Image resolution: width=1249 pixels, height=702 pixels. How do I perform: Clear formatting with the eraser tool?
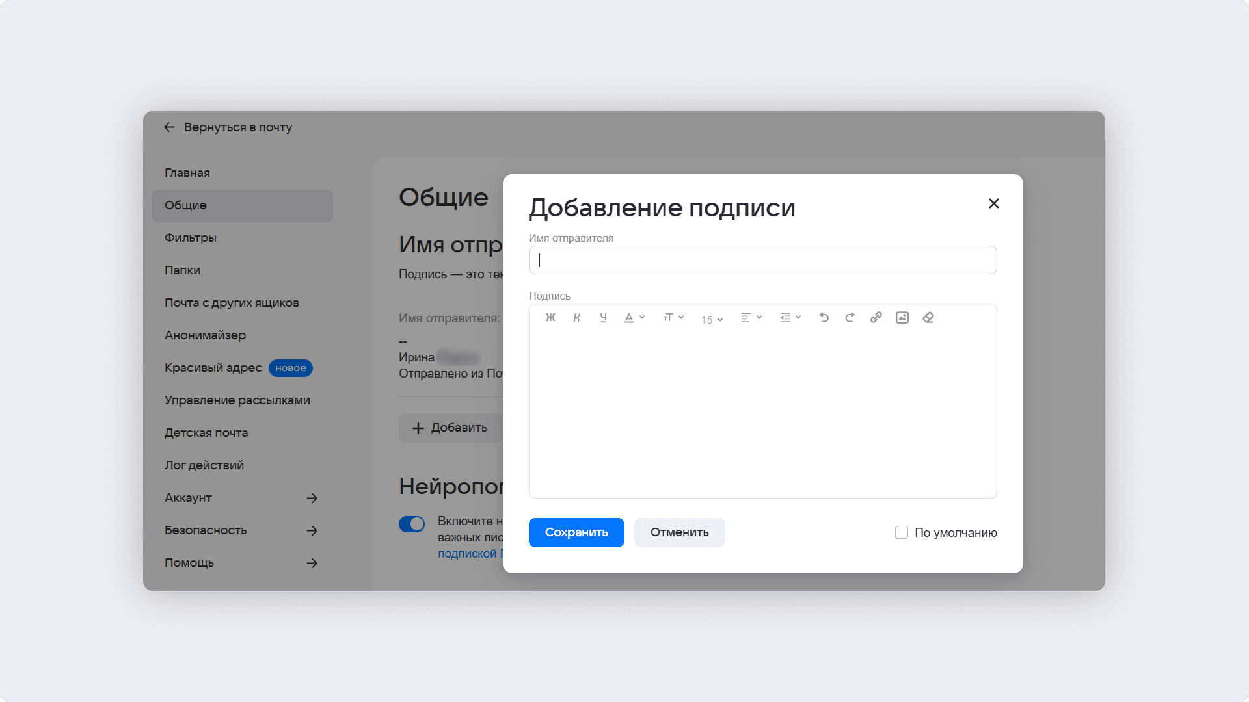(928, 318)
